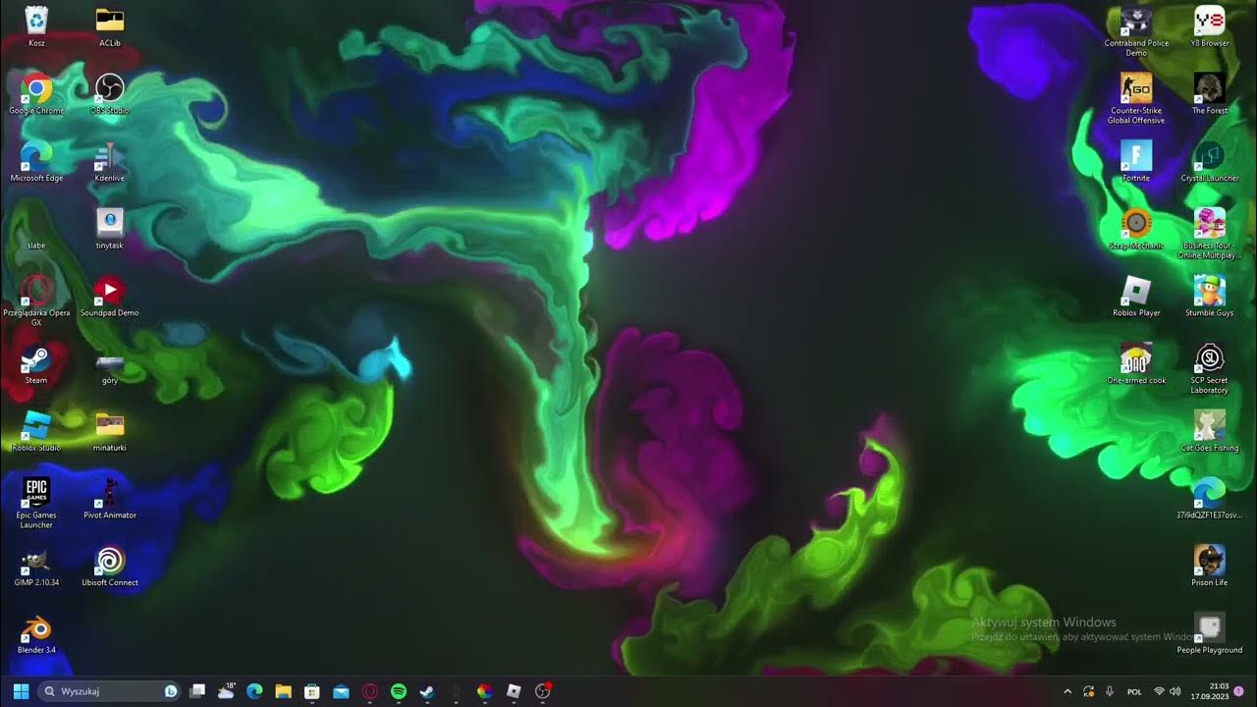Screen dimensions: 1257x707
Task: Select The Forest desktop shortcut
Action: click(x=1210, y=94)
